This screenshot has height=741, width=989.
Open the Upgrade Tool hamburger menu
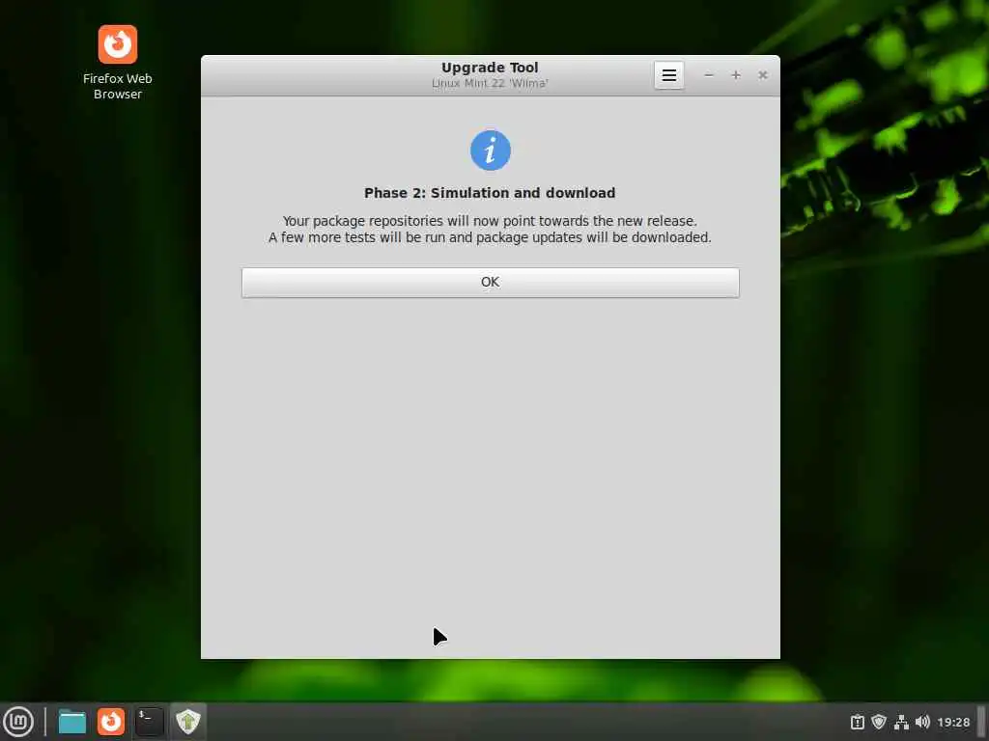click(669, 75)
